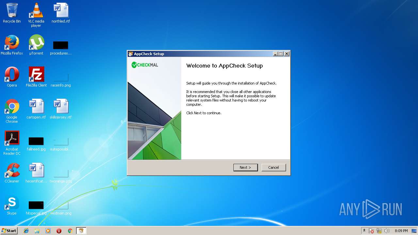418x235 pixels.
Task: Close the AppCheck Setup window
Action: pyautogui.click(x=287, y=54)
